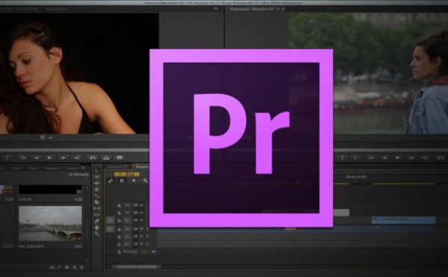The width and height of the screenshot is (448, 277).
Task: Play the source monitor clip
Action: 49,158
